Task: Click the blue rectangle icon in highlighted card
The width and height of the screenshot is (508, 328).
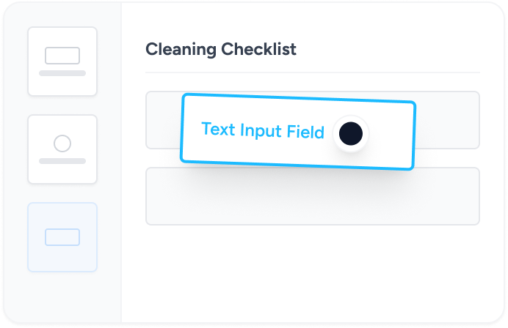Action: 62,236
